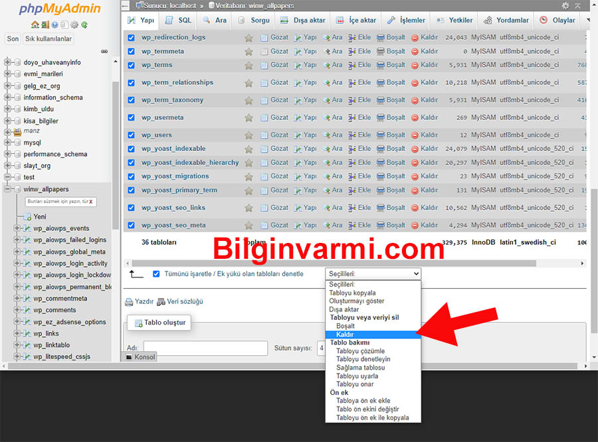This screenshot has width=598, height=442.
Task: Uncheck the wp_termmeta checkbox
Action: (x=131, y=52)
